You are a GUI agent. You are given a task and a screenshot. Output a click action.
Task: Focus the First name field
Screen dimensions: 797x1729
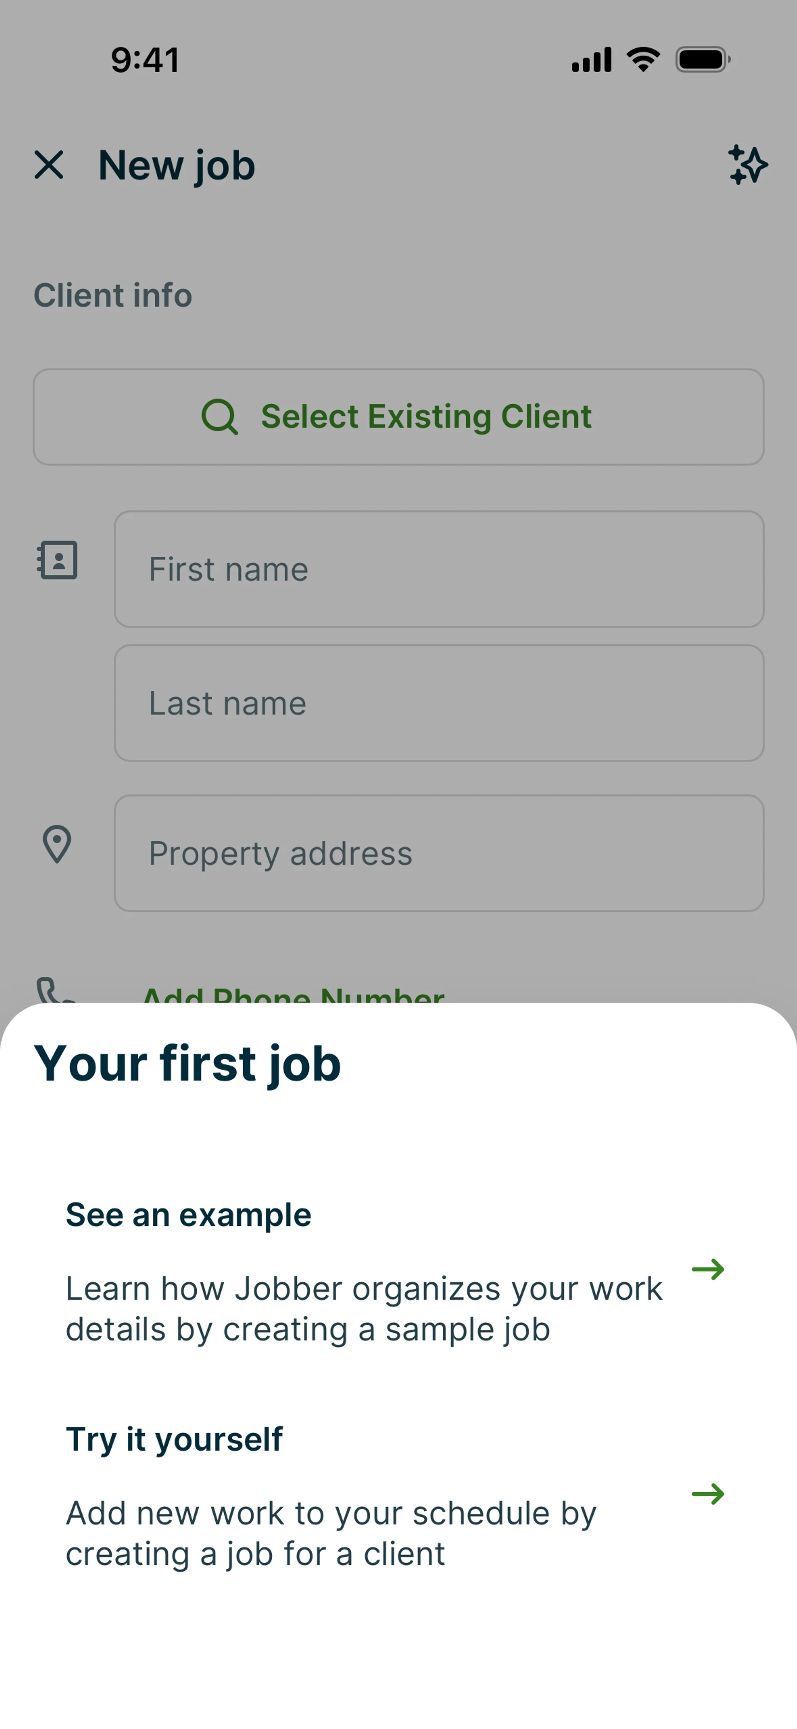pyautogui.click(x=439, y=569)
